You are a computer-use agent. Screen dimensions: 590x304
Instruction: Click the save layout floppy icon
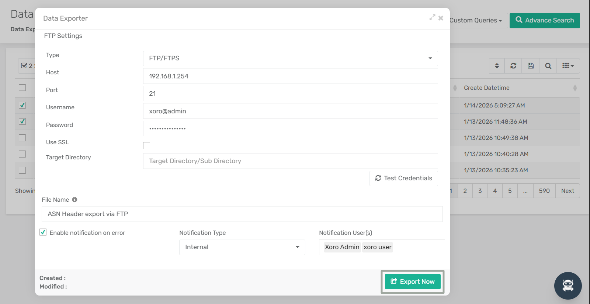531,66
